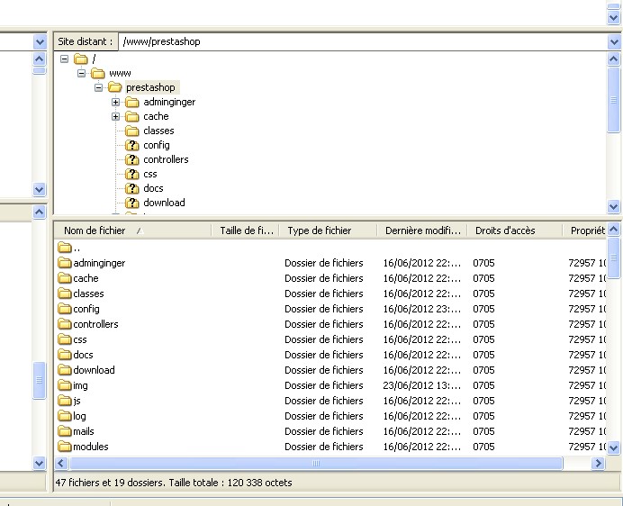Expand the cache tree node
Image resolution: width=623 pixels, height=506 pixels.
115,116
